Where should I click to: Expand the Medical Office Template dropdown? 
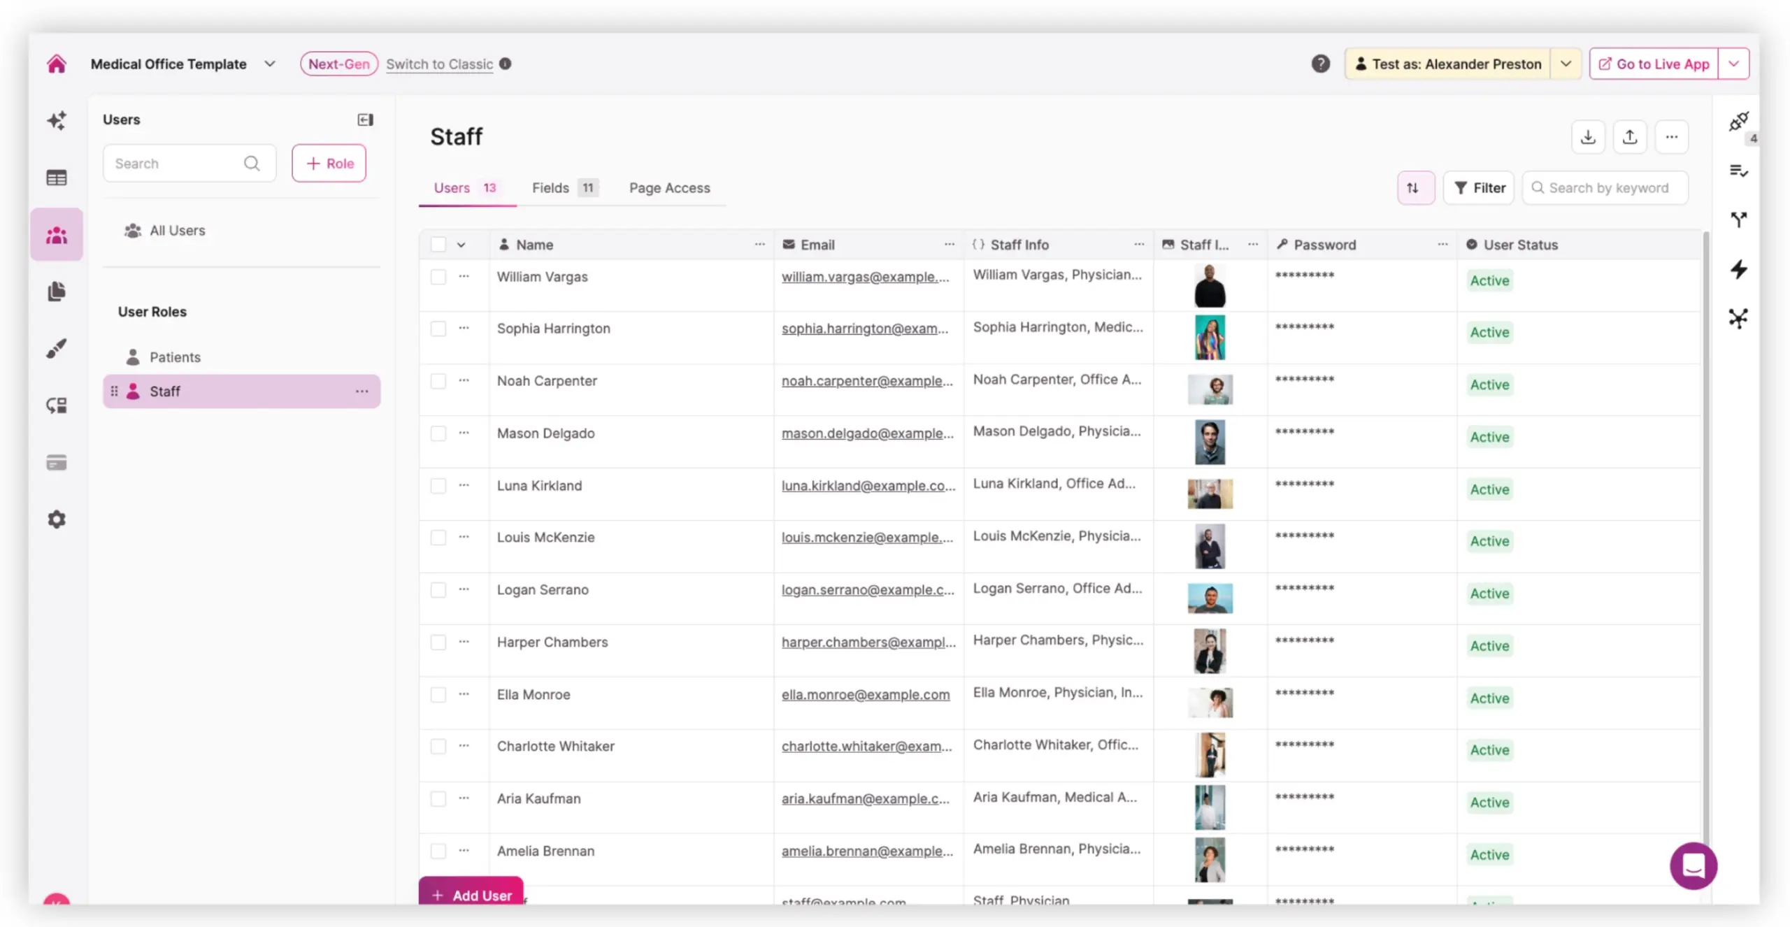270,64
